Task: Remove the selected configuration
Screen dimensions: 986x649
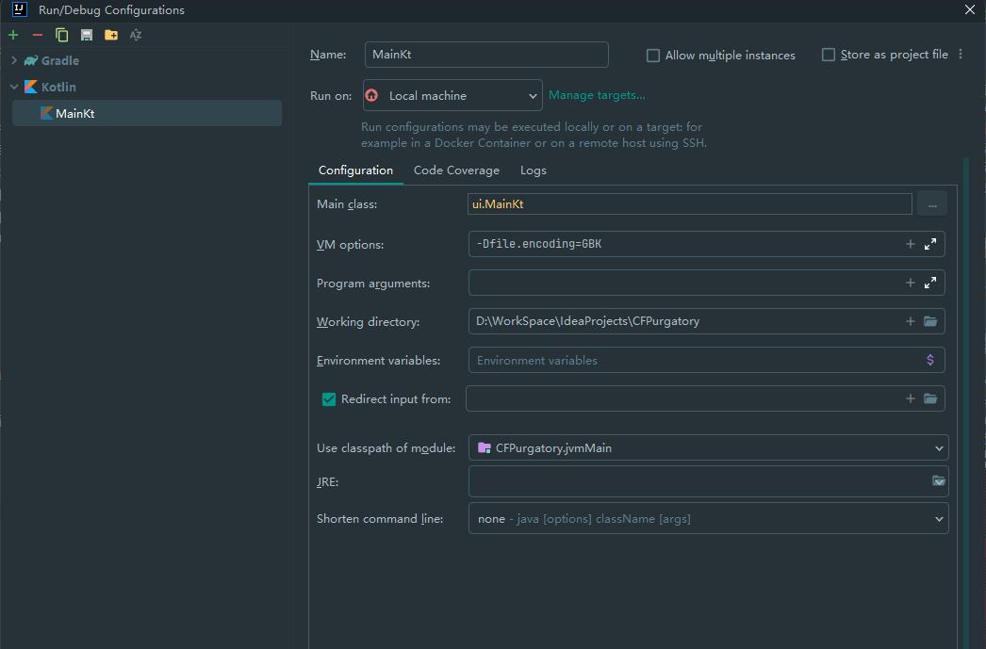Action: pyautogui.click(x=38, y=35)
